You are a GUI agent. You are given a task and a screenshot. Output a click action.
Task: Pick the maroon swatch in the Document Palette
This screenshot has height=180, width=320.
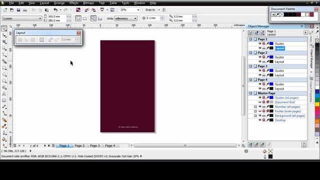(x=298, y=14)
